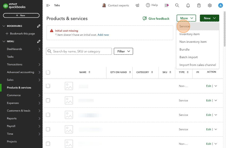The height and width of the screenshot is (148, 226).
Task: Check the first product row checkbox
Action: [48, 86]
